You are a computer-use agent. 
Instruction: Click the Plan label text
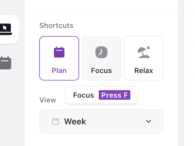[59, 71]
